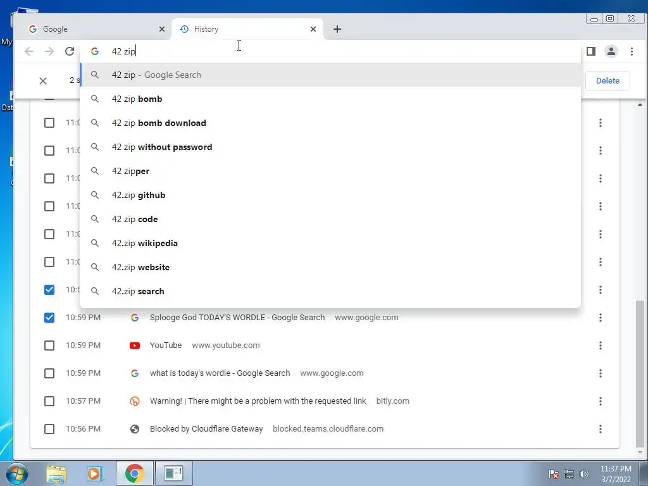Open what is today's wordle search link

[220, 373]
